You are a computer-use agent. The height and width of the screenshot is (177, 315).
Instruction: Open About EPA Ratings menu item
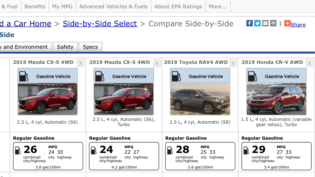click(178, 6)
